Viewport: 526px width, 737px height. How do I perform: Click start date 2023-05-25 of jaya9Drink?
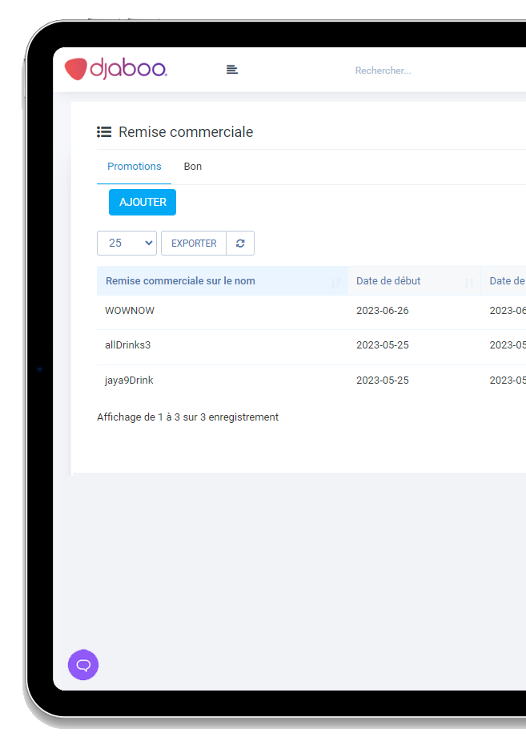coord(382,381)
